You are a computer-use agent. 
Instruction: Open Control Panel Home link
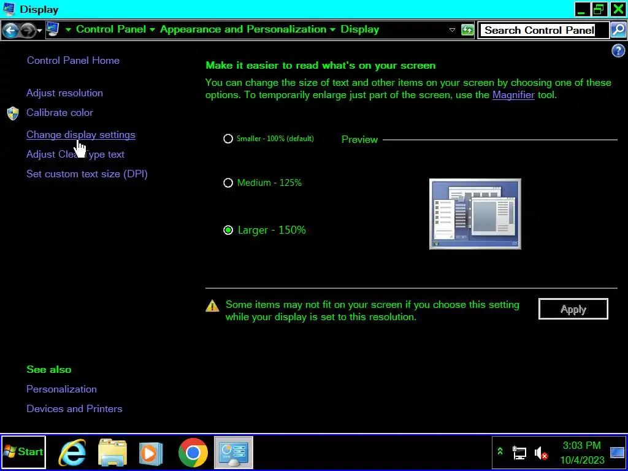(x=74, y=61)
